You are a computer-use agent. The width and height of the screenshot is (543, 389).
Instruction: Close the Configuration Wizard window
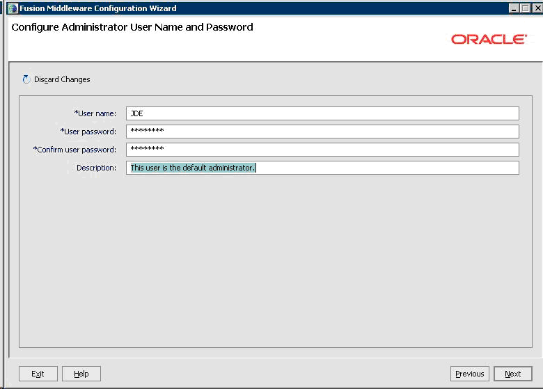pos(537,8)
